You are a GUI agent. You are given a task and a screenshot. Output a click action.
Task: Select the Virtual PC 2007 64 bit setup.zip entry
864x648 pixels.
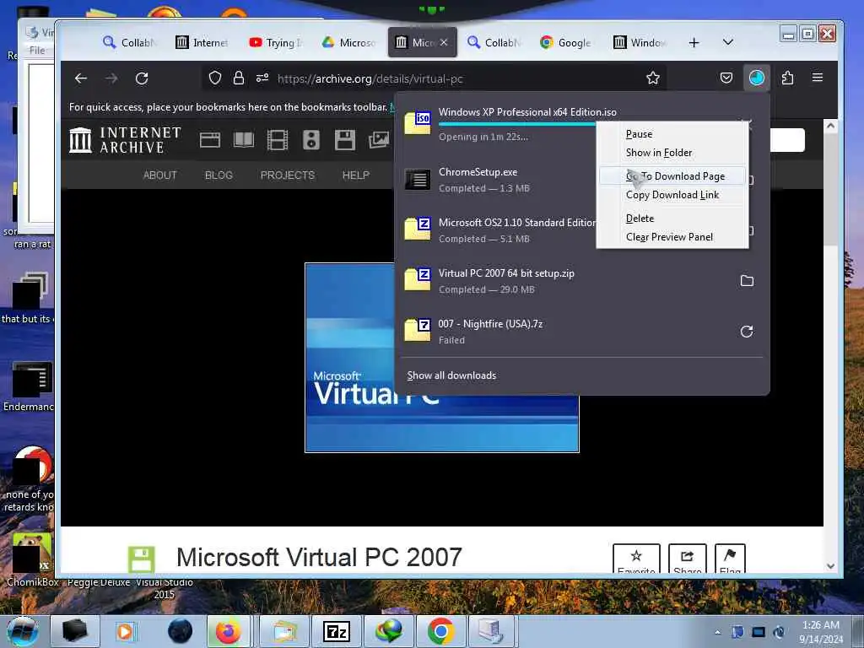pos(566,281)
